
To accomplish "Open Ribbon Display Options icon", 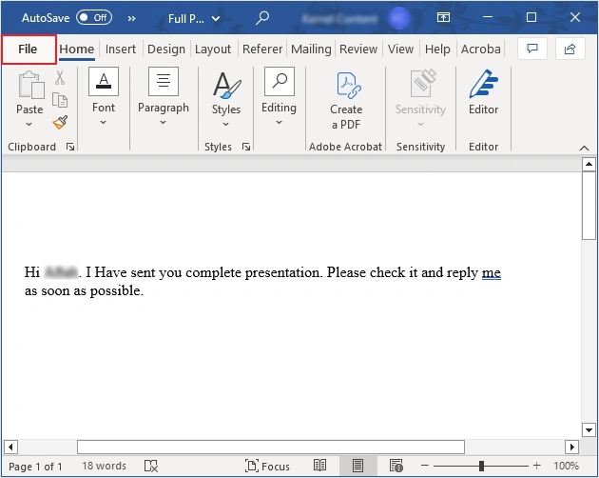I will tap(443, 17).
